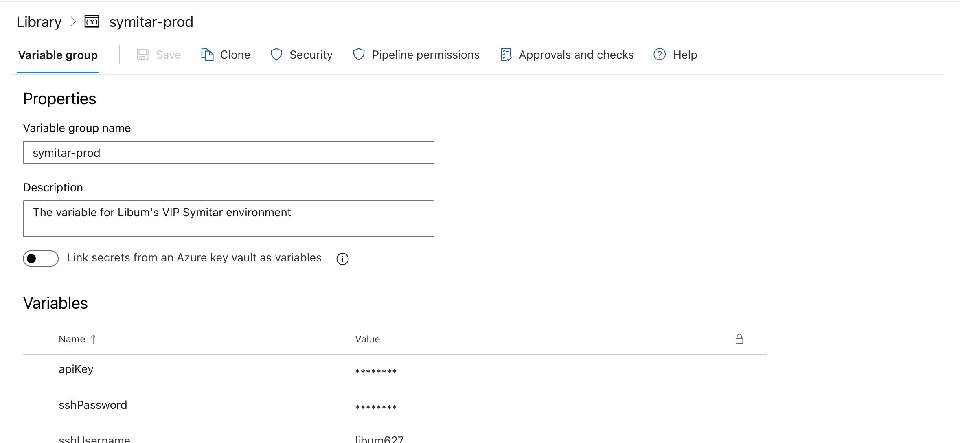The image size is (960, 443).
Task: Click the lock icon column header
Action: pyautogui.click(x=739, y=339)
